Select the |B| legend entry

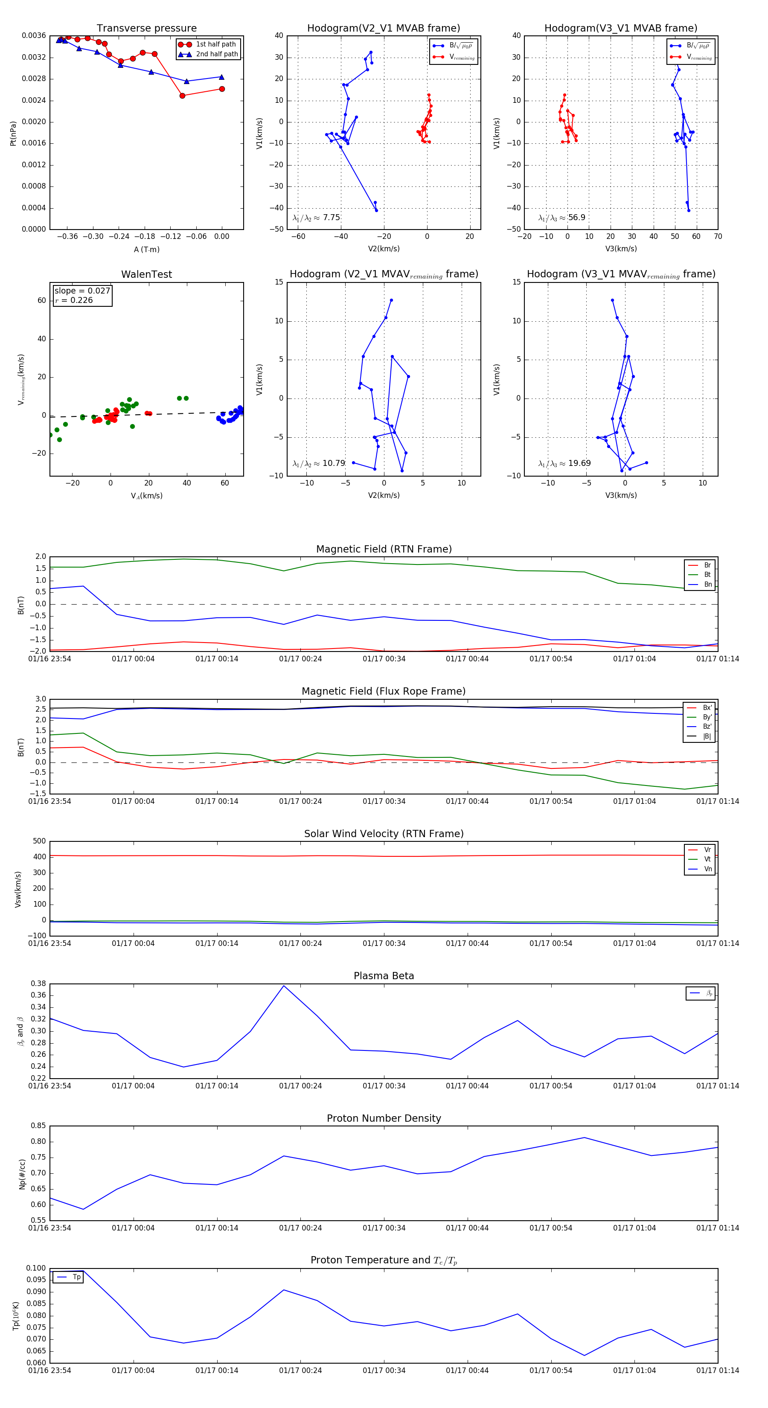click(x=700, y=736)
